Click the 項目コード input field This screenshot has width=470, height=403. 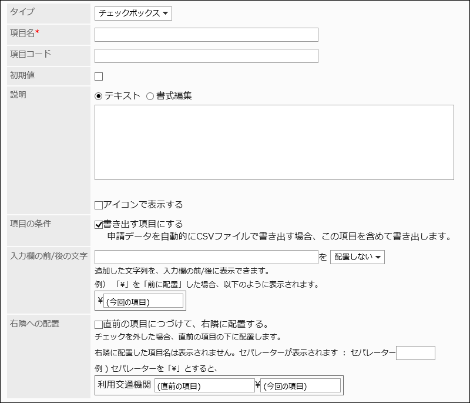(x=206, y=56)
